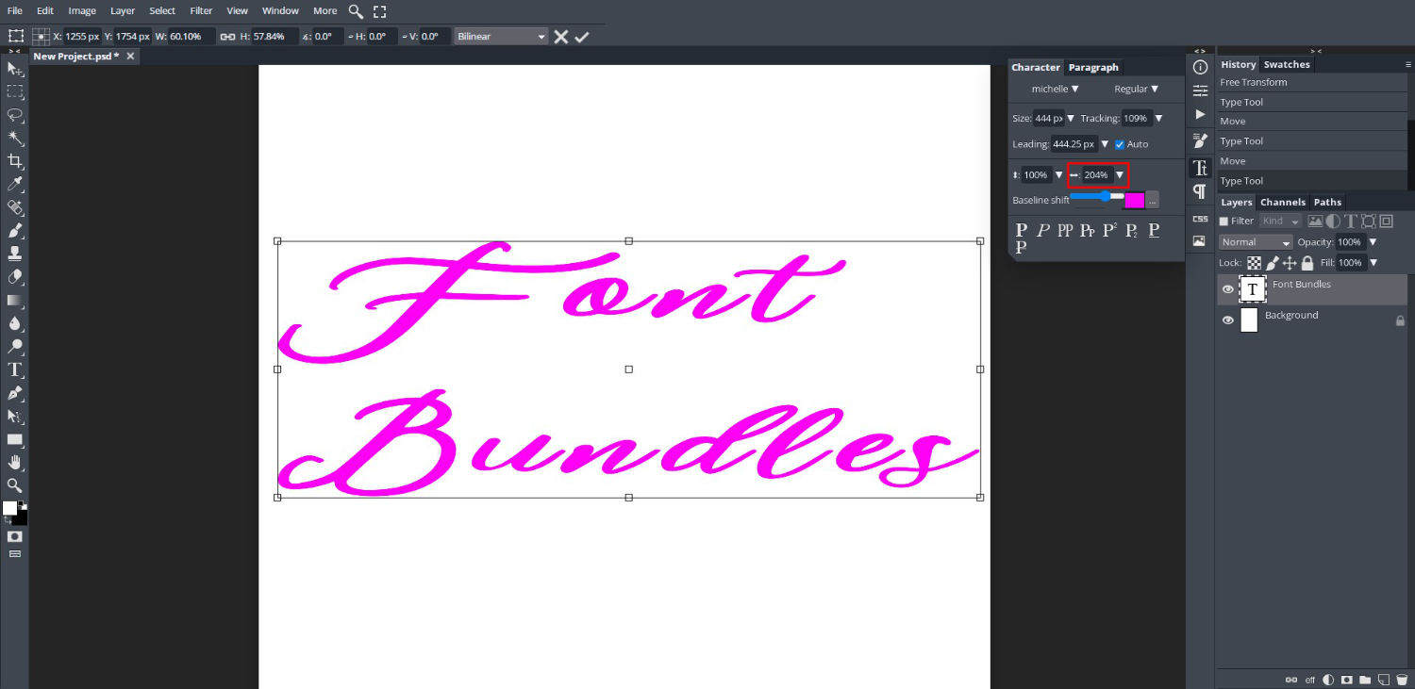This screenshot has height=689, width=1415.
Task: Adjust the Baseline shift slider
Action: [1098, 196]
